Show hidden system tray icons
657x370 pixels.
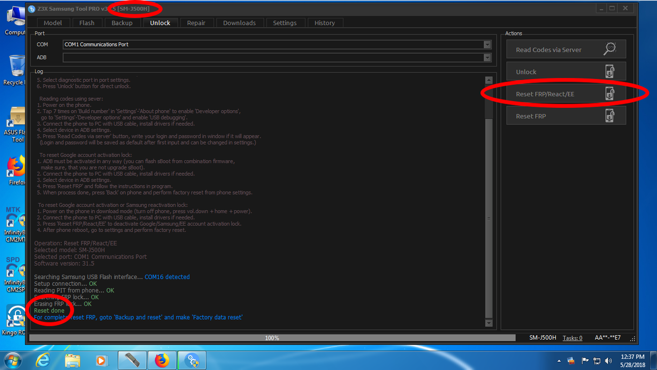(x=559, y=361)
